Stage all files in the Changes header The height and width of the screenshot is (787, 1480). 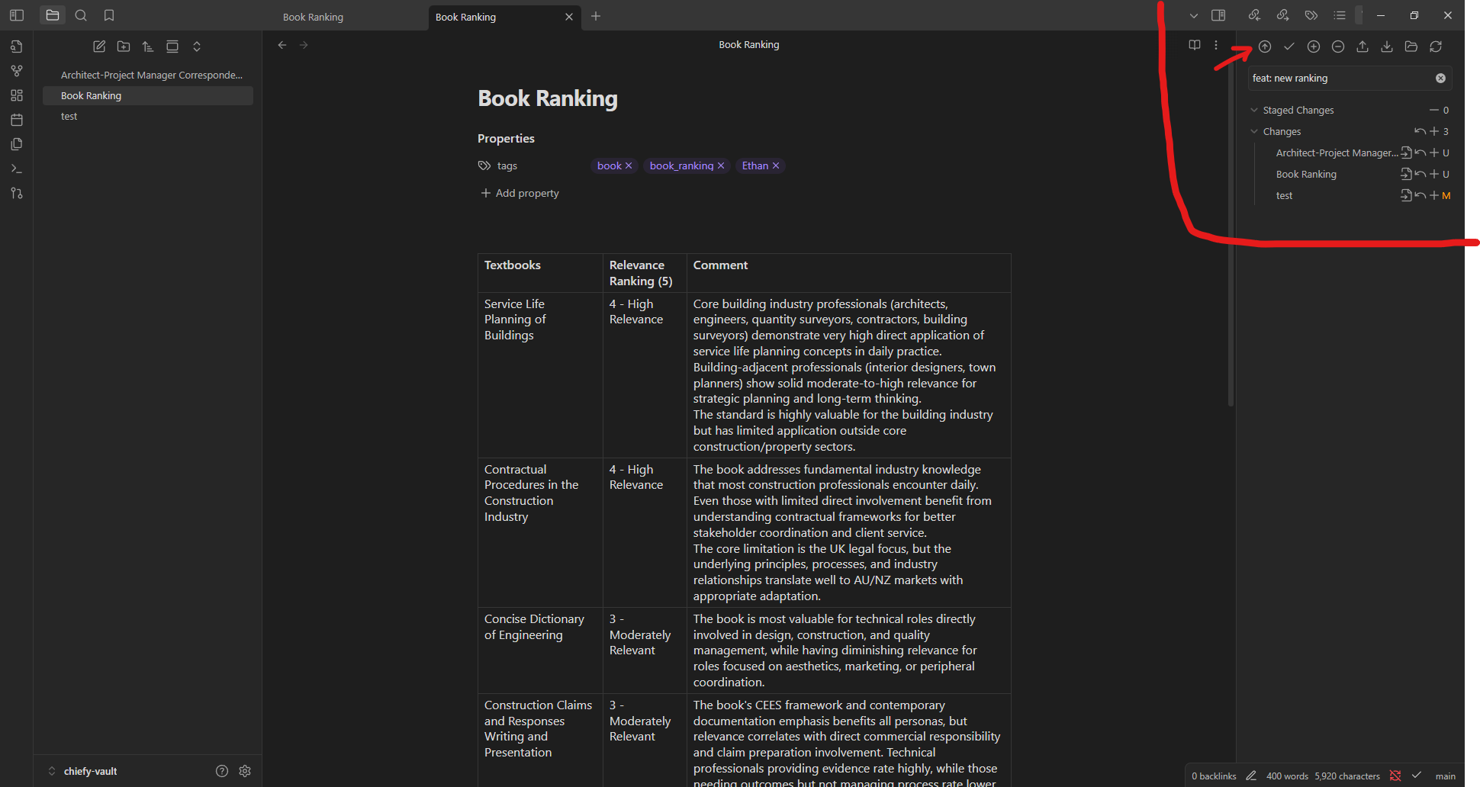click(1434, 131)
